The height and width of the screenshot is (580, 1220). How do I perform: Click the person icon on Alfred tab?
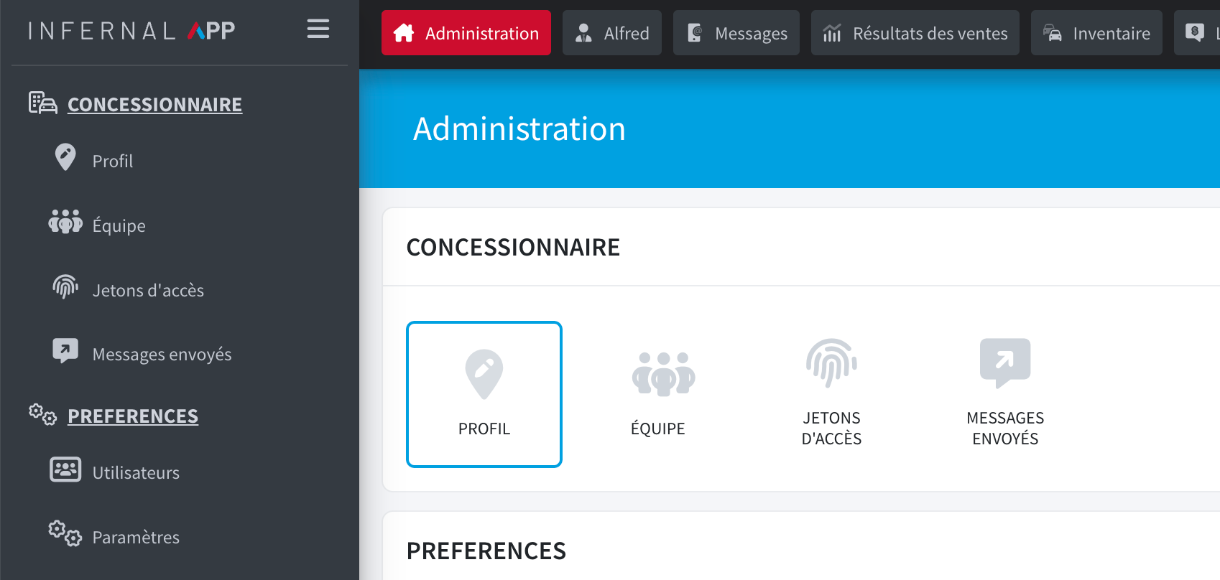(583, 33)
